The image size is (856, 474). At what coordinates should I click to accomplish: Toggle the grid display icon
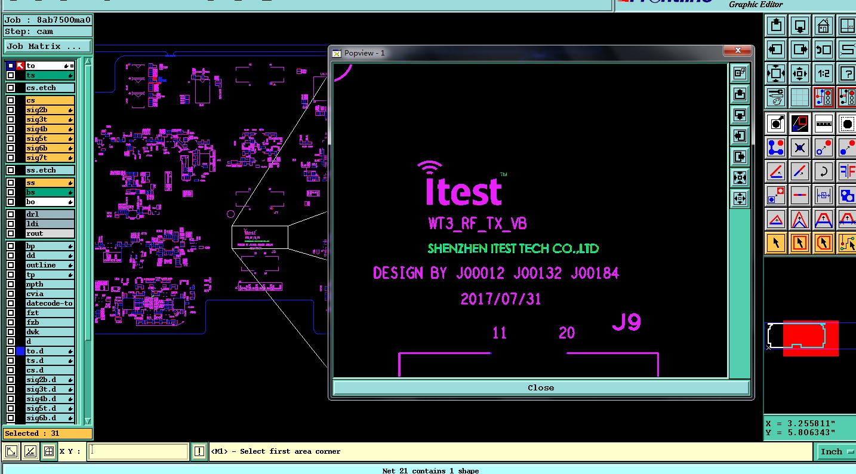800,97
